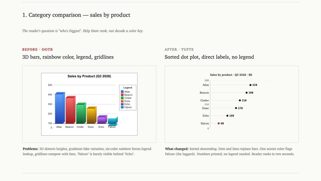
Task: Click the black dot beside value 380
Action: 246,93
